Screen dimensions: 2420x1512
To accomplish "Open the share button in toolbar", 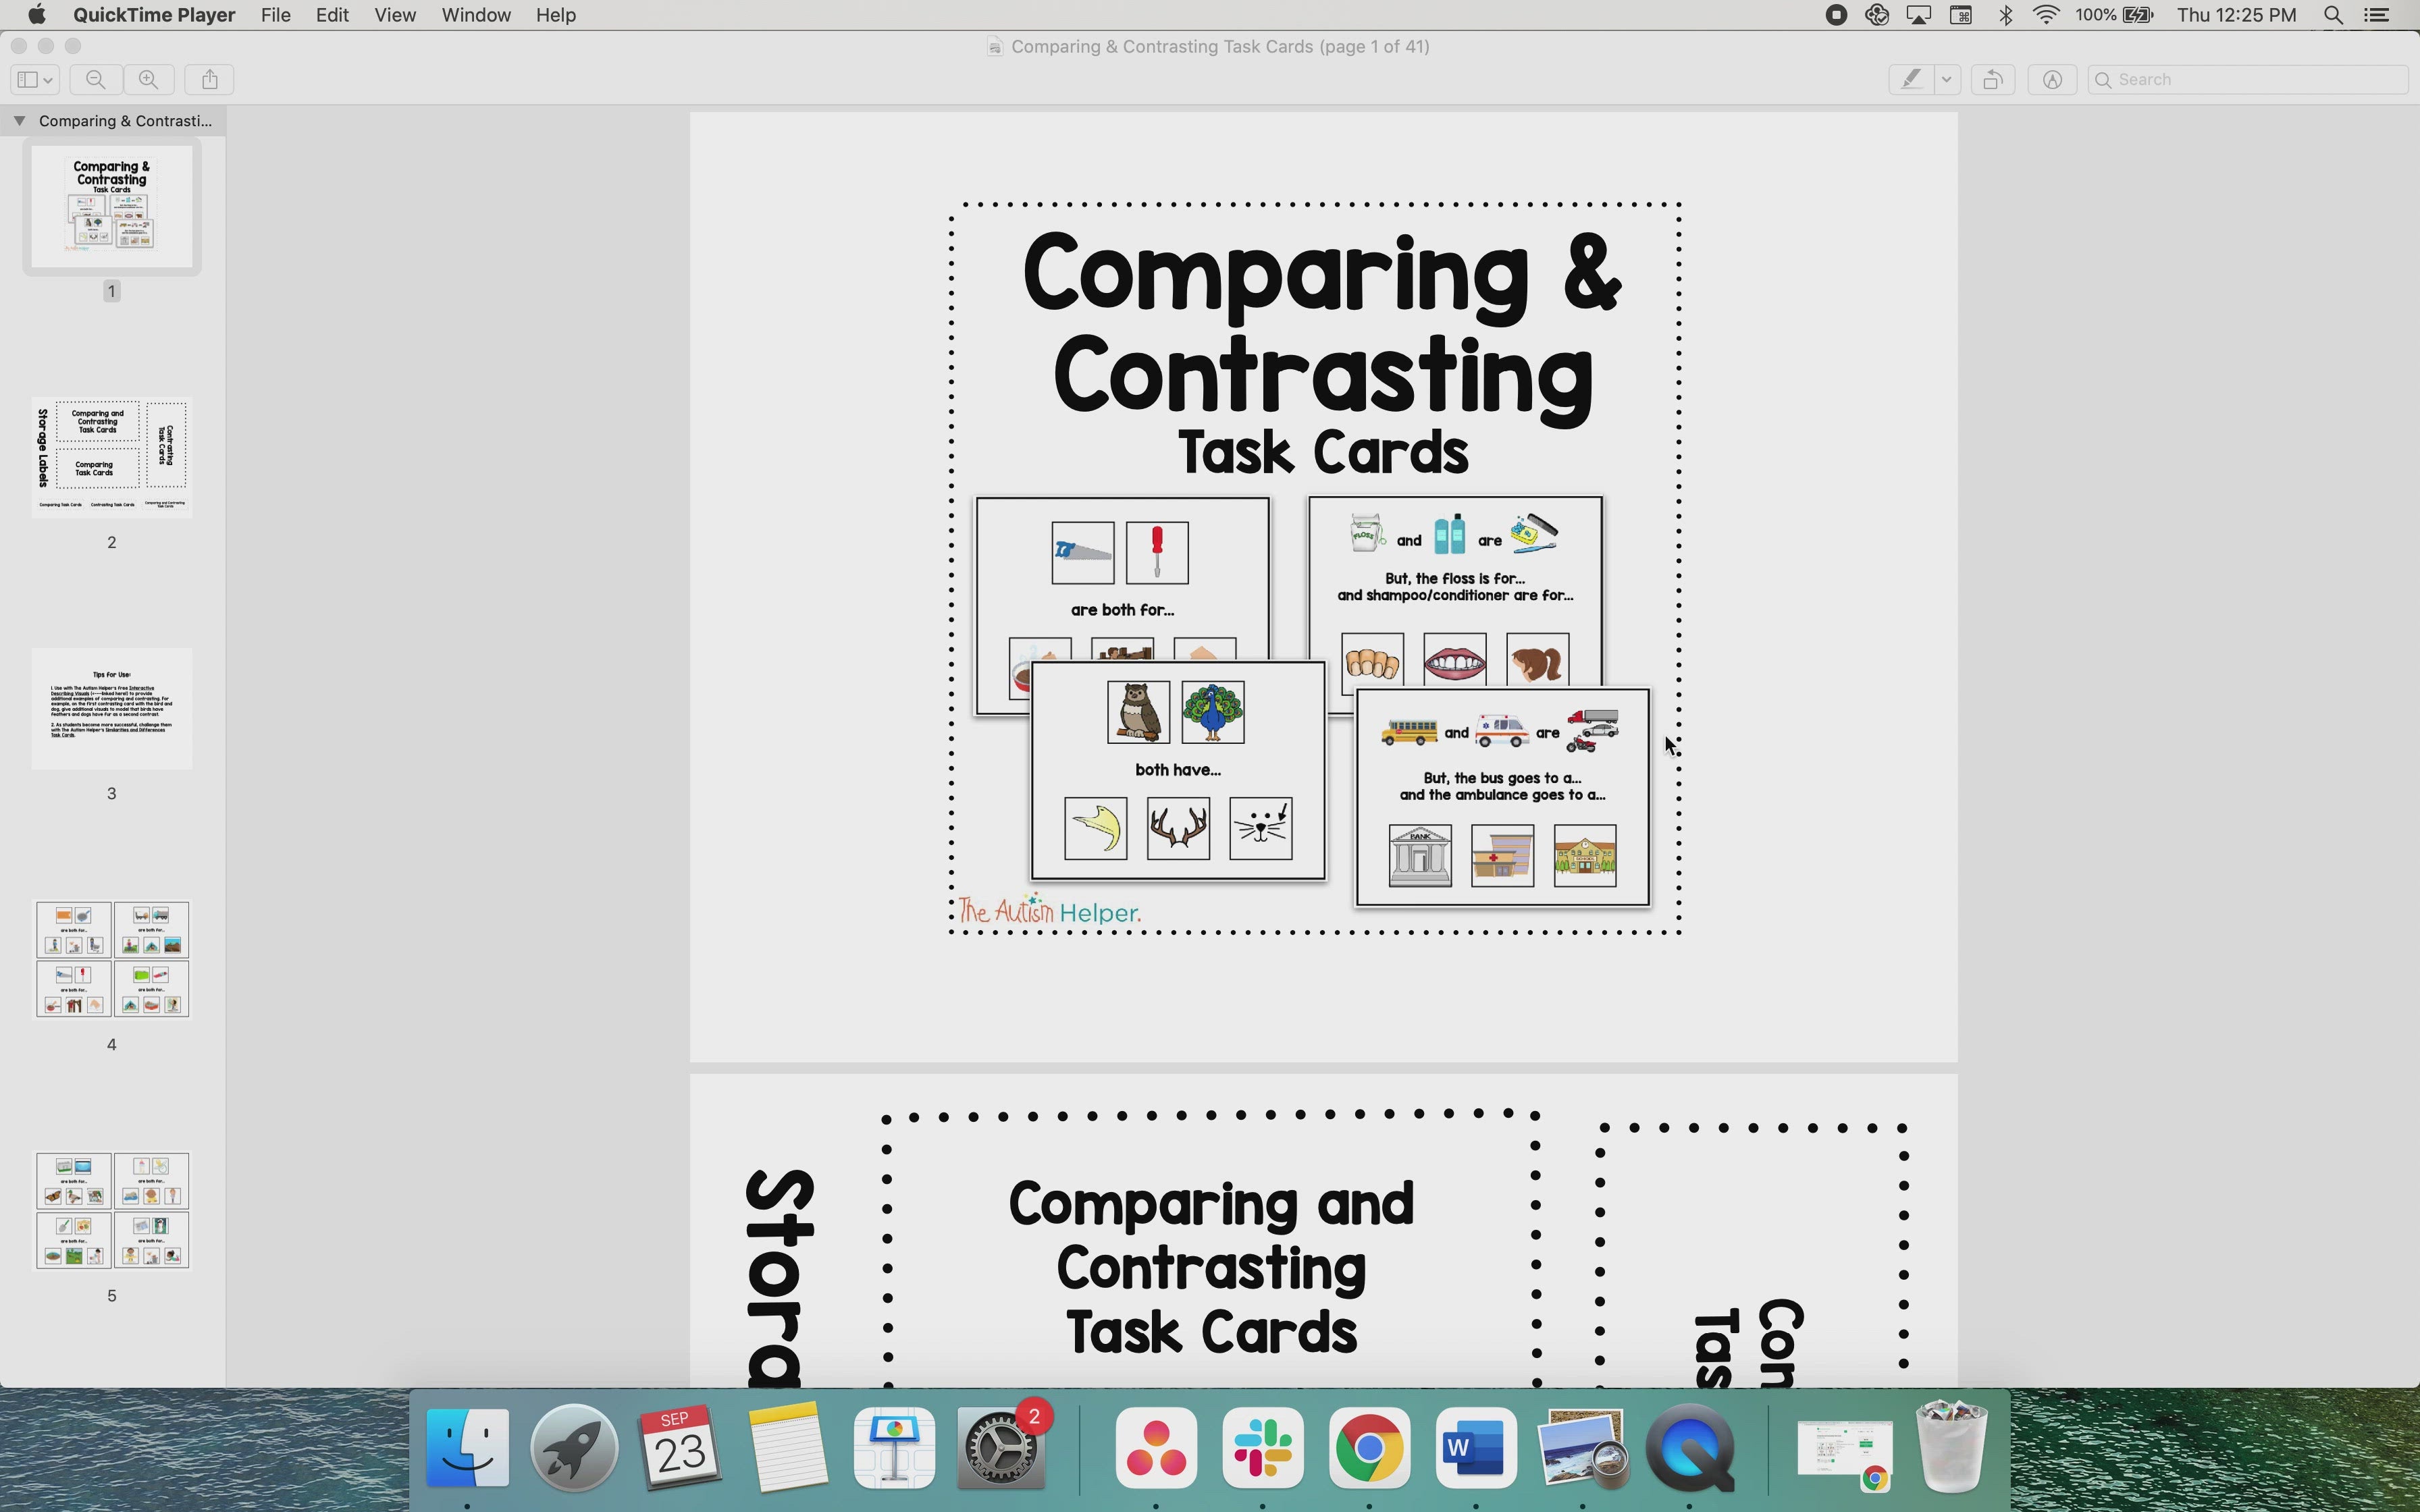I will pyautogui.click(x=209, y=80).
